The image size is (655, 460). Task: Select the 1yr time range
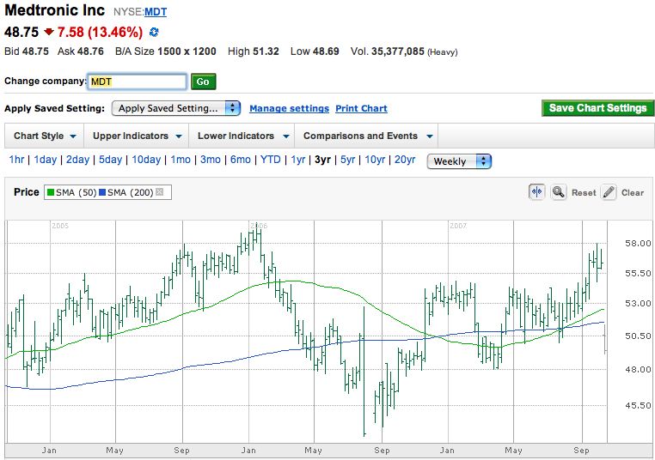pyautogui.click(x=297, y=160)
